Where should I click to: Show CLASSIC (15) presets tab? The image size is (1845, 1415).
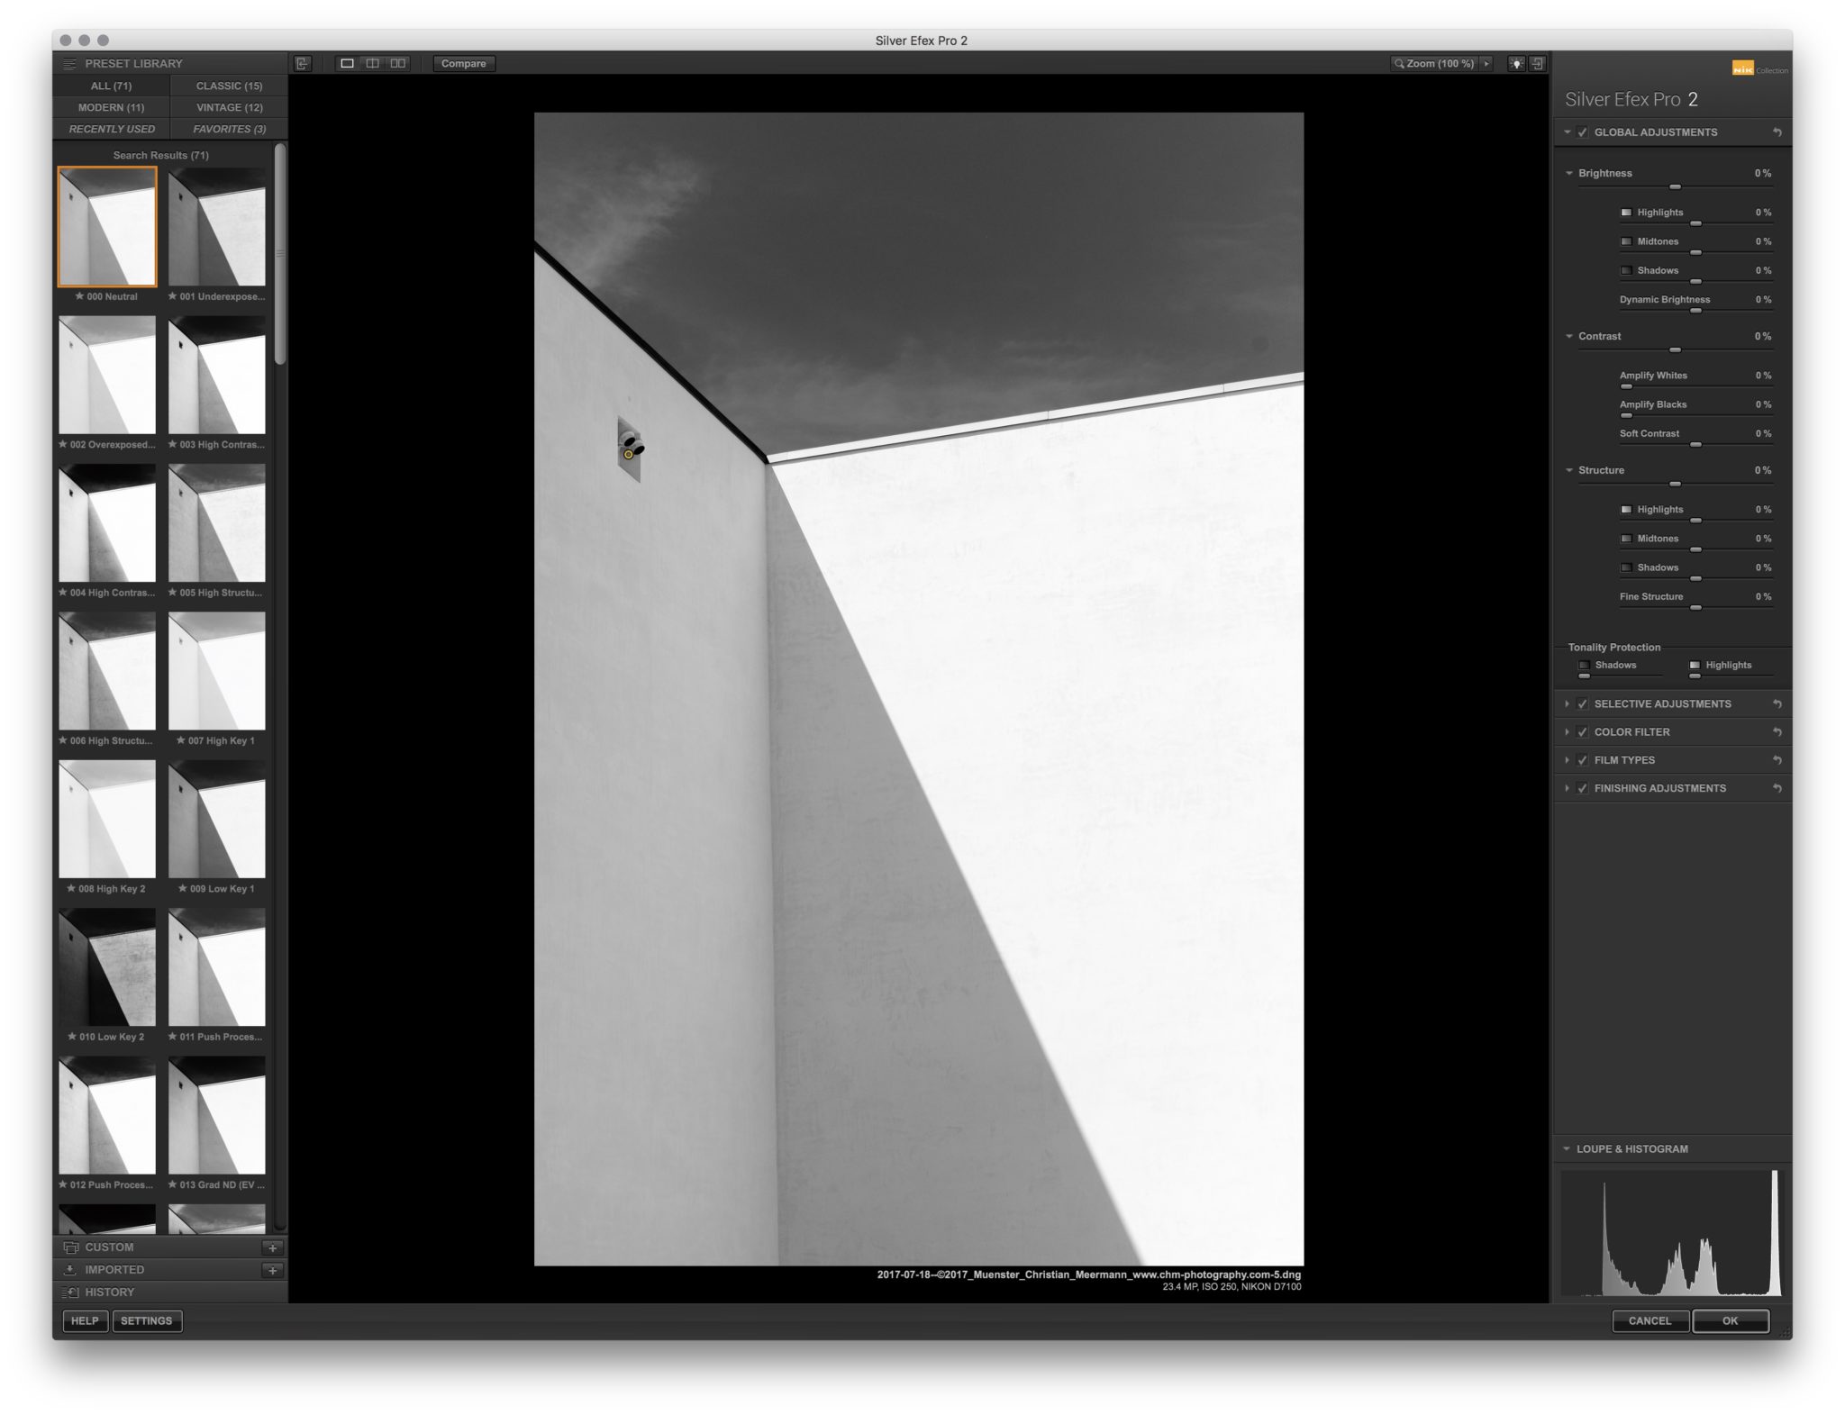pyautogui.click(x=230, y=86)
